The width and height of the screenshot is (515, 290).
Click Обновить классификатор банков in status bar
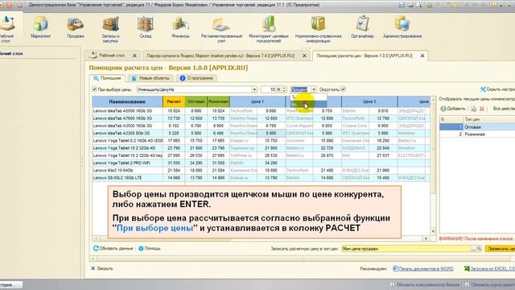click(426, 284)
